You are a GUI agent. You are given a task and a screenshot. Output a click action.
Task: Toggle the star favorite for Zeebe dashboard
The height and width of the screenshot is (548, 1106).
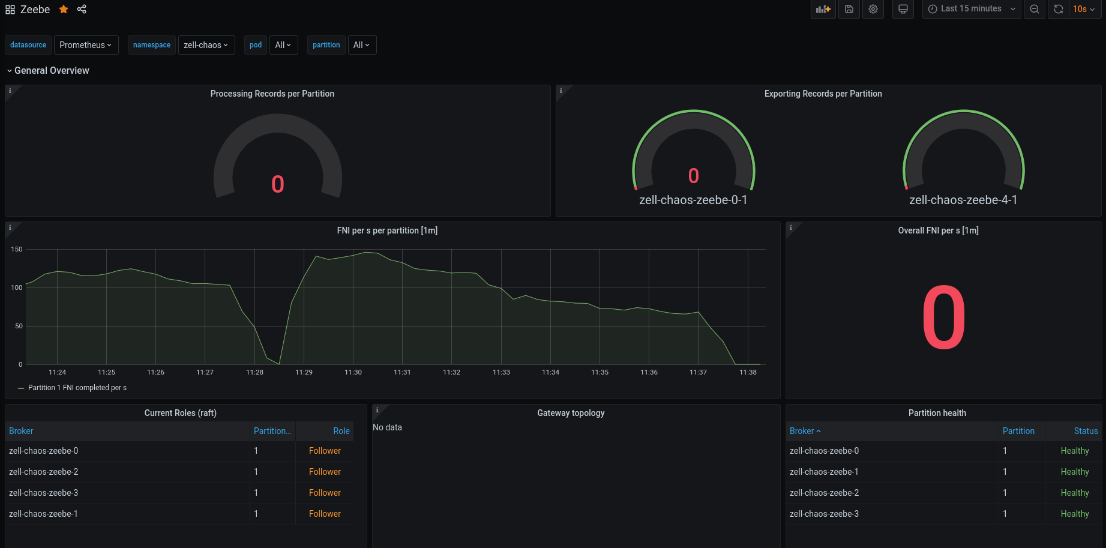tap(64, 9)
